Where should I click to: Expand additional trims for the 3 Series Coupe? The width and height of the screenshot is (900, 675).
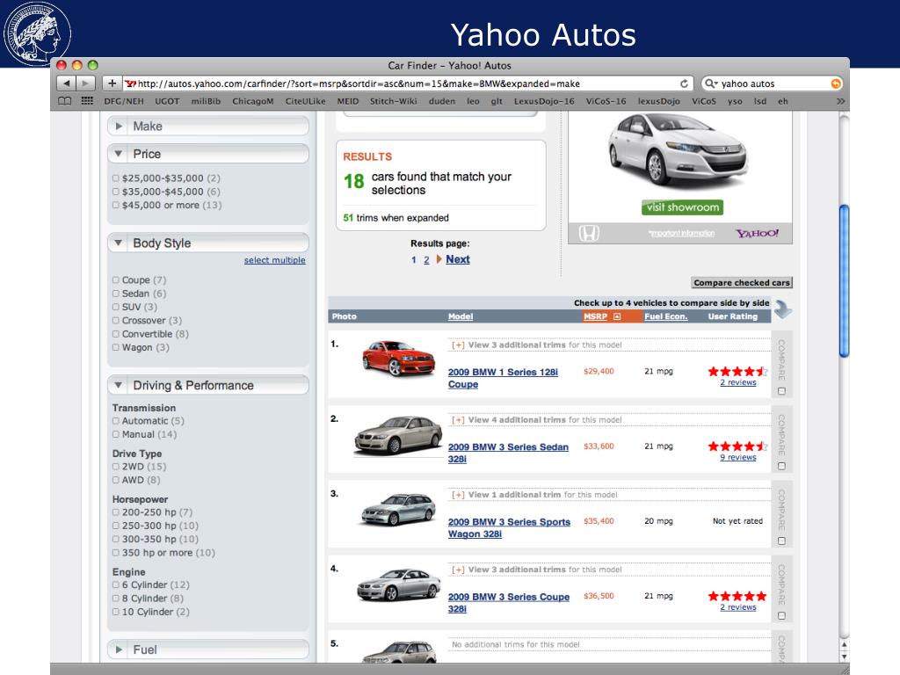pos(458,570)
